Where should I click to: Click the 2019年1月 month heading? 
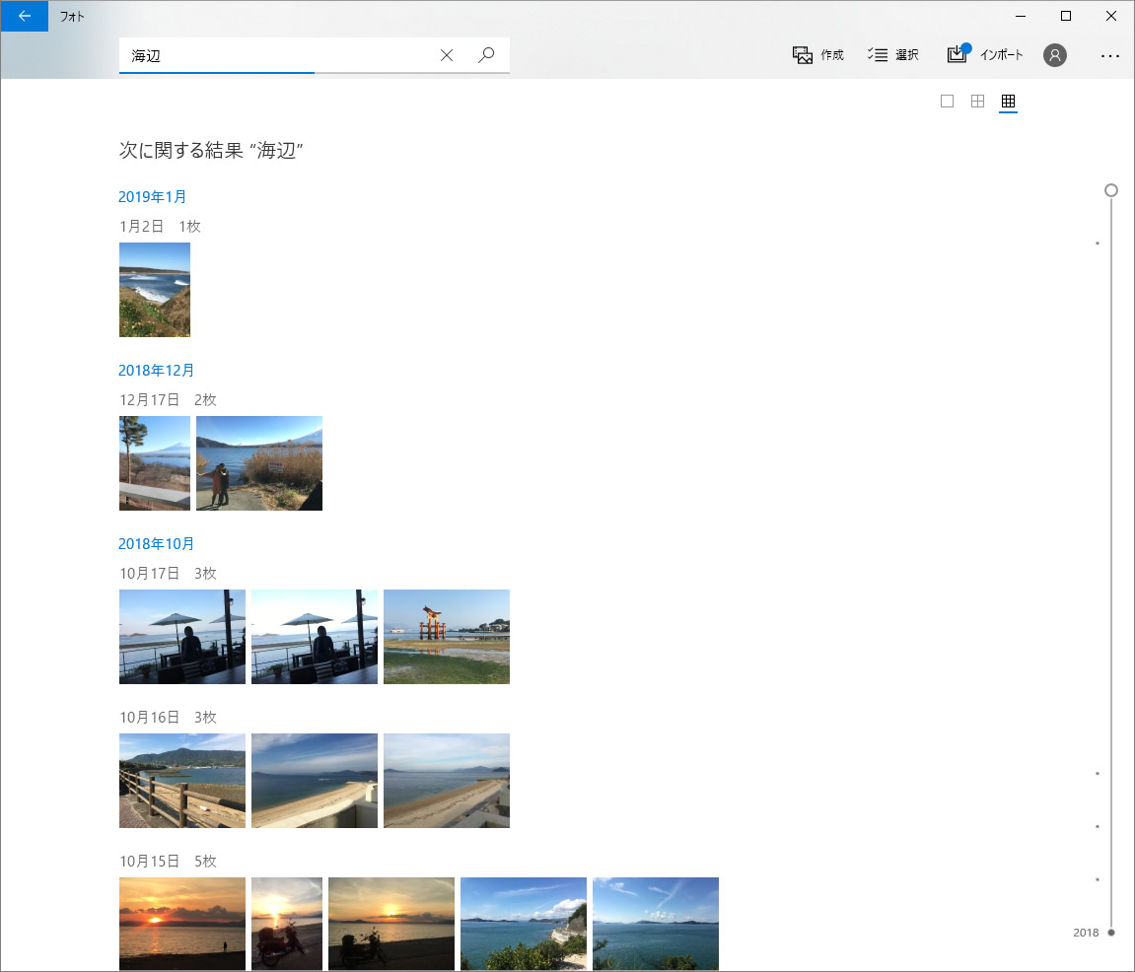point(153,197)
